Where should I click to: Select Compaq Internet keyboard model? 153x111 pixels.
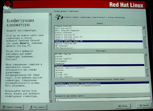tap(99, 26)
